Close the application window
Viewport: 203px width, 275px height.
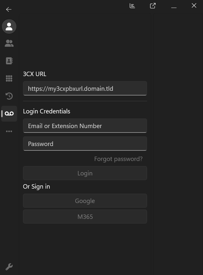194,6
